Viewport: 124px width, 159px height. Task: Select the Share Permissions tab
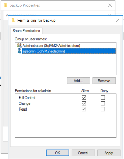click(x=26, y=31)
